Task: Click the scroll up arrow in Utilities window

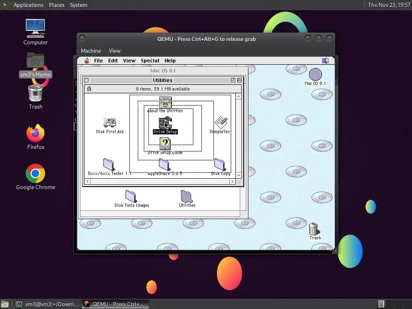Action: tap(239, 97)
